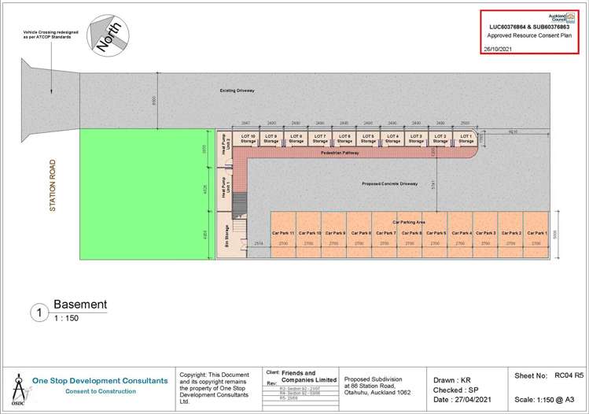Pick the 'Car Park 11' space
The image size is (589, 414).
point(283,235)
